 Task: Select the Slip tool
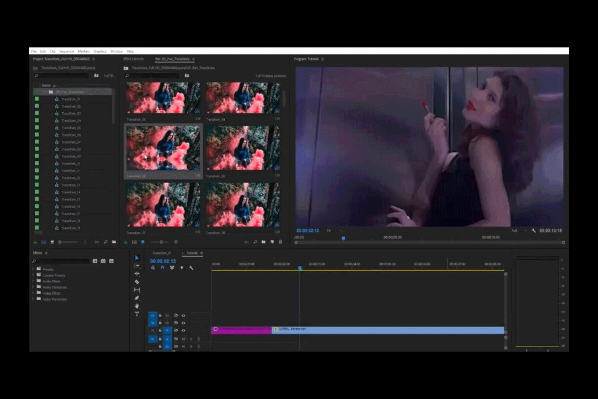click(x=137, y=290)
